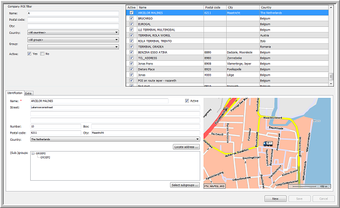The width and height of the screenshot is (340, 208).
Task: Toggle active checkbox for BRUCARGO row
Action: [131, 18]
